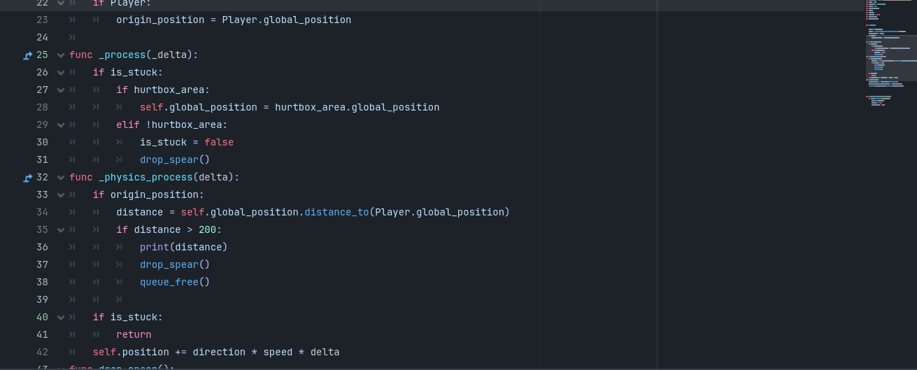The height and width of the screenshot is (370, 917).
Task: Click the 'false' value on line 30
Action: [219, 143]
